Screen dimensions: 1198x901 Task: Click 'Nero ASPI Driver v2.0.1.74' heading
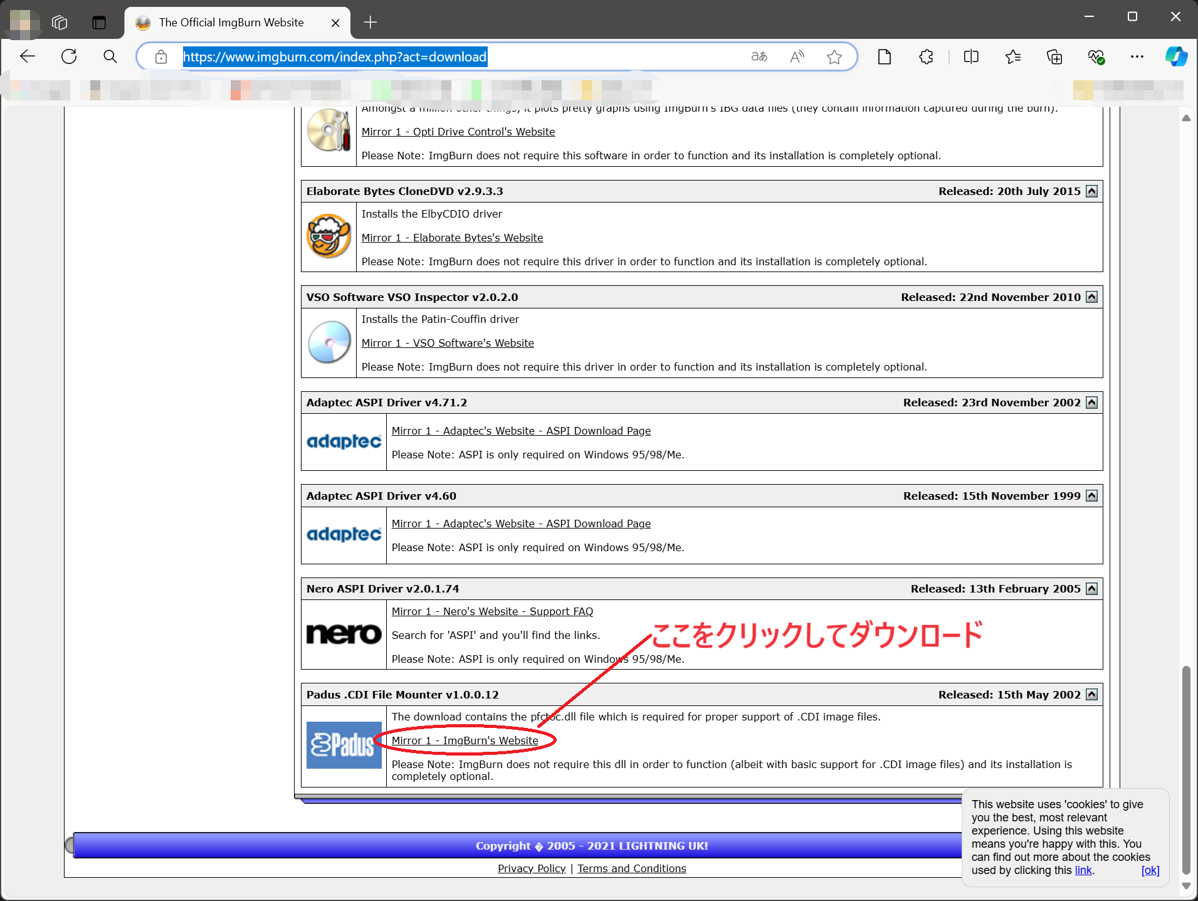pos(382,589)
